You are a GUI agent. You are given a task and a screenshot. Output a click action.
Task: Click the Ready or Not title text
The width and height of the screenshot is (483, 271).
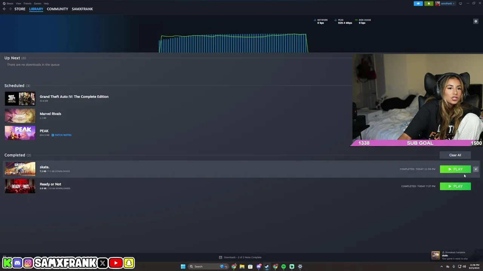tap(50, 184)
